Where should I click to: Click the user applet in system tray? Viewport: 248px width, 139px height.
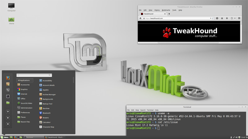point(231,137)
